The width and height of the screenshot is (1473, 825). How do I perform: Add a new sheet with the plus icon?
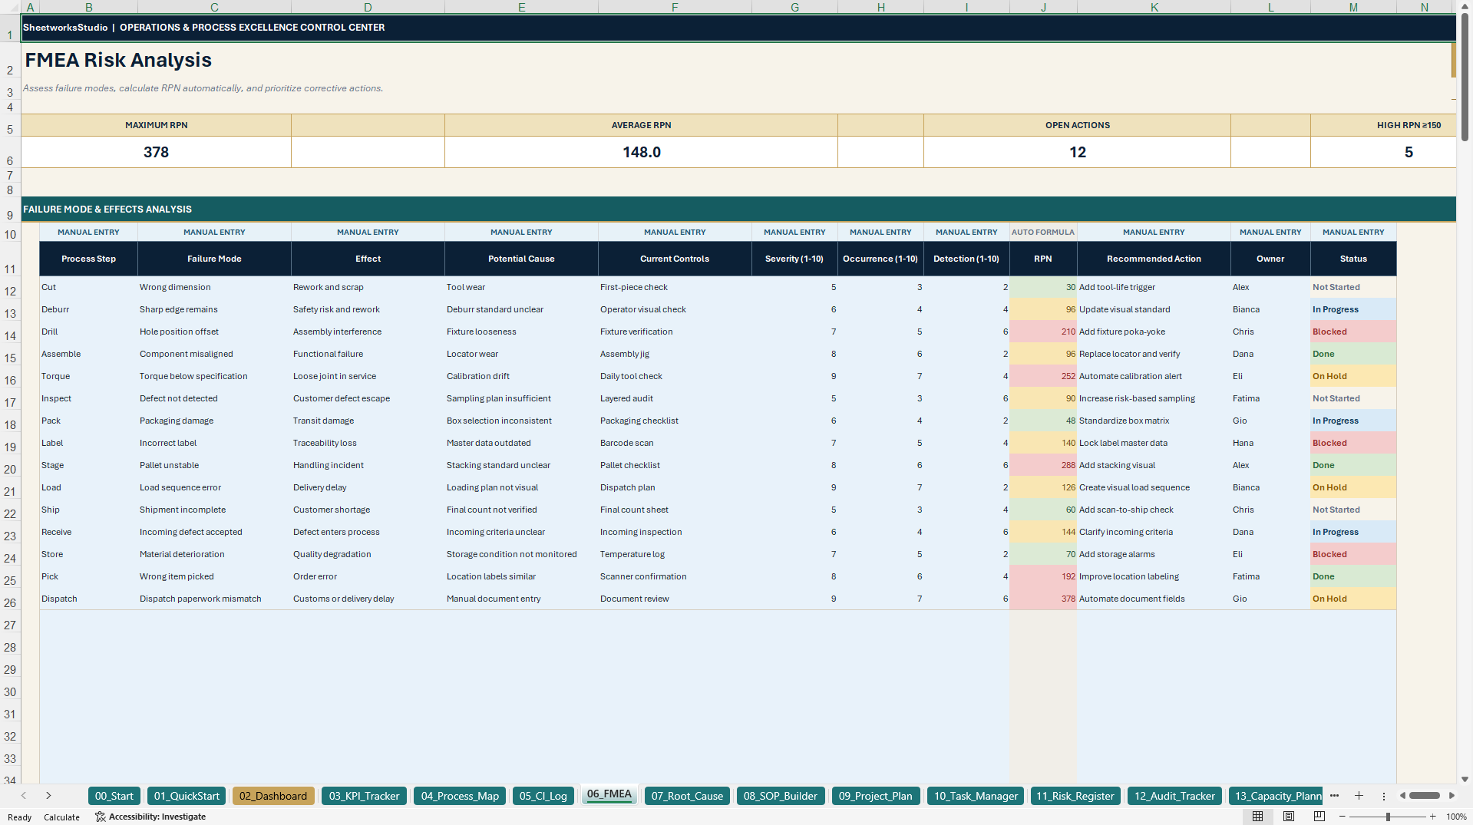pos(1359,796)
